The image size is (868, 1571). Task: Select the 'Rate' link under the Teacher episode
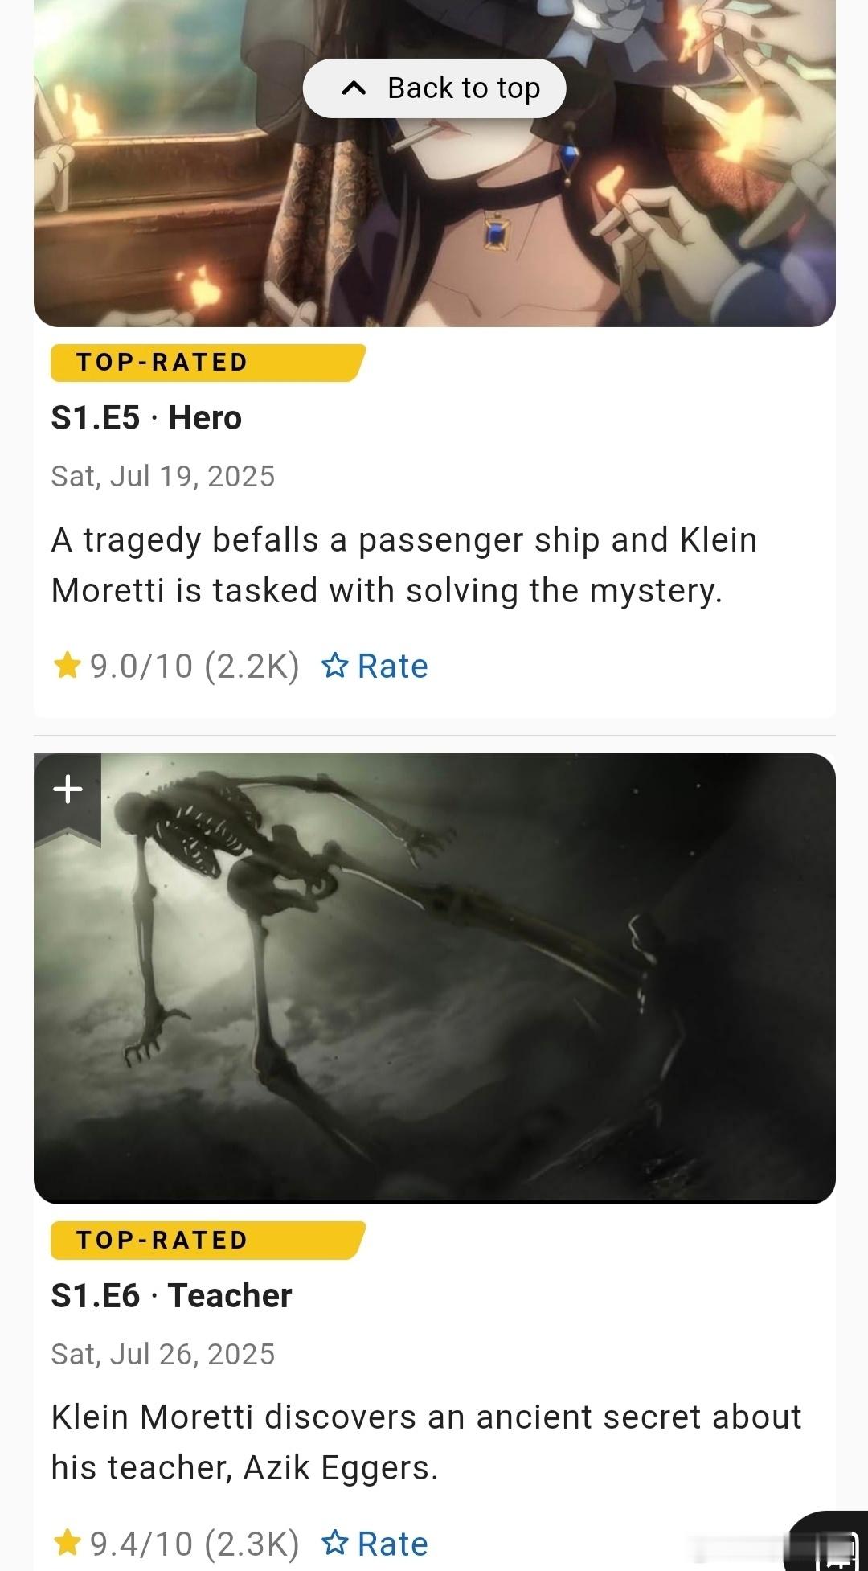(x=392, y=1544)
